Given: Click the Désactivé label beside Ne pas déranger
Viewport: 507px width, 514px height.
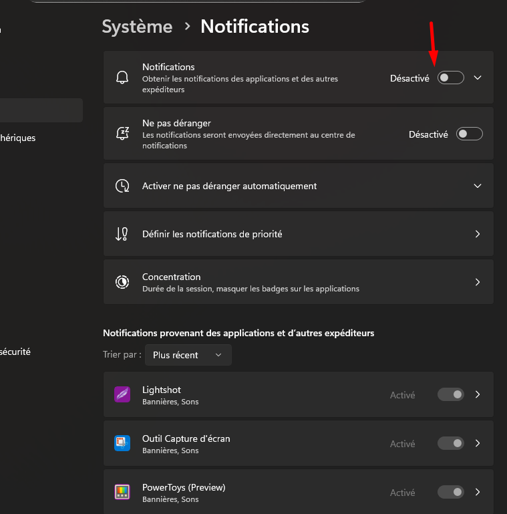Looking at the screenshot, I should click(x=428, y=134).
